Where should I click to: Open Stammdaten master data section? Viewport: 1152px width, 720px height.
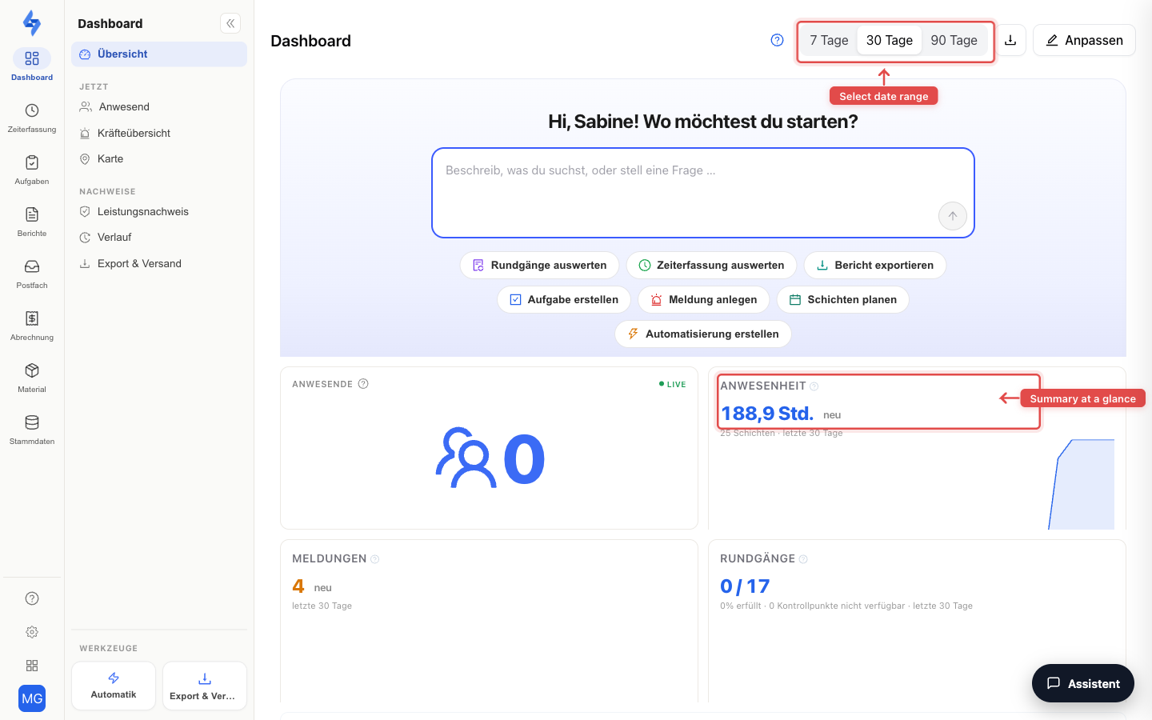pos(32,430)
